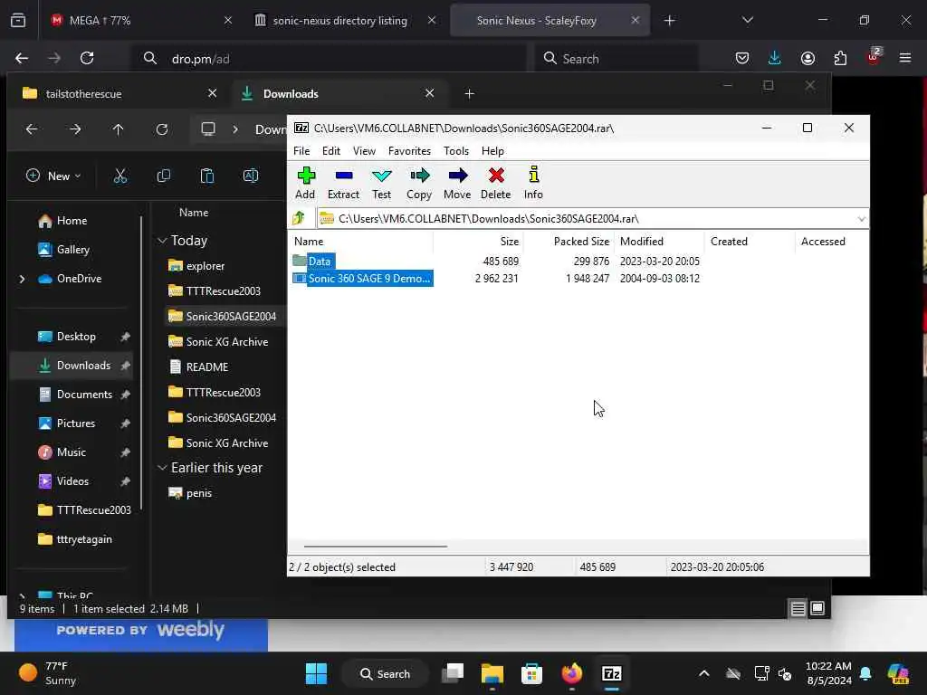The height and width of the screenshot is (695, 927).
Task: Open the Tools menu in 7-Zip
Action: 456,151
